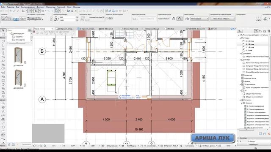Open the '01 Архитектурн...' dropdown in the bottom bar

click(x=151, y=146)
